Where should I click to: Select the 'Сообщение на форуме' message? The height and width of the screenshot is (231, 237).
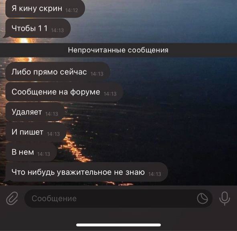64,92
